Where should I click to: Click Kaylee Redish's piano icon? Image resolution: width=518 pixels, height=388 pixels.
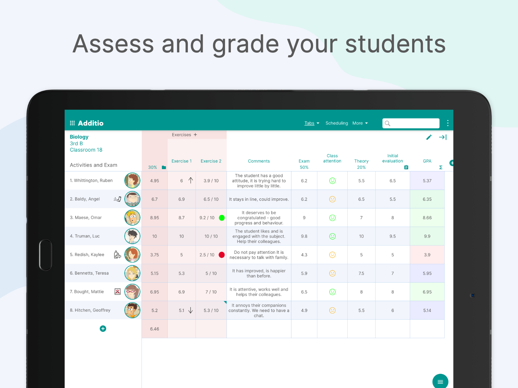[x=118, y=255]
